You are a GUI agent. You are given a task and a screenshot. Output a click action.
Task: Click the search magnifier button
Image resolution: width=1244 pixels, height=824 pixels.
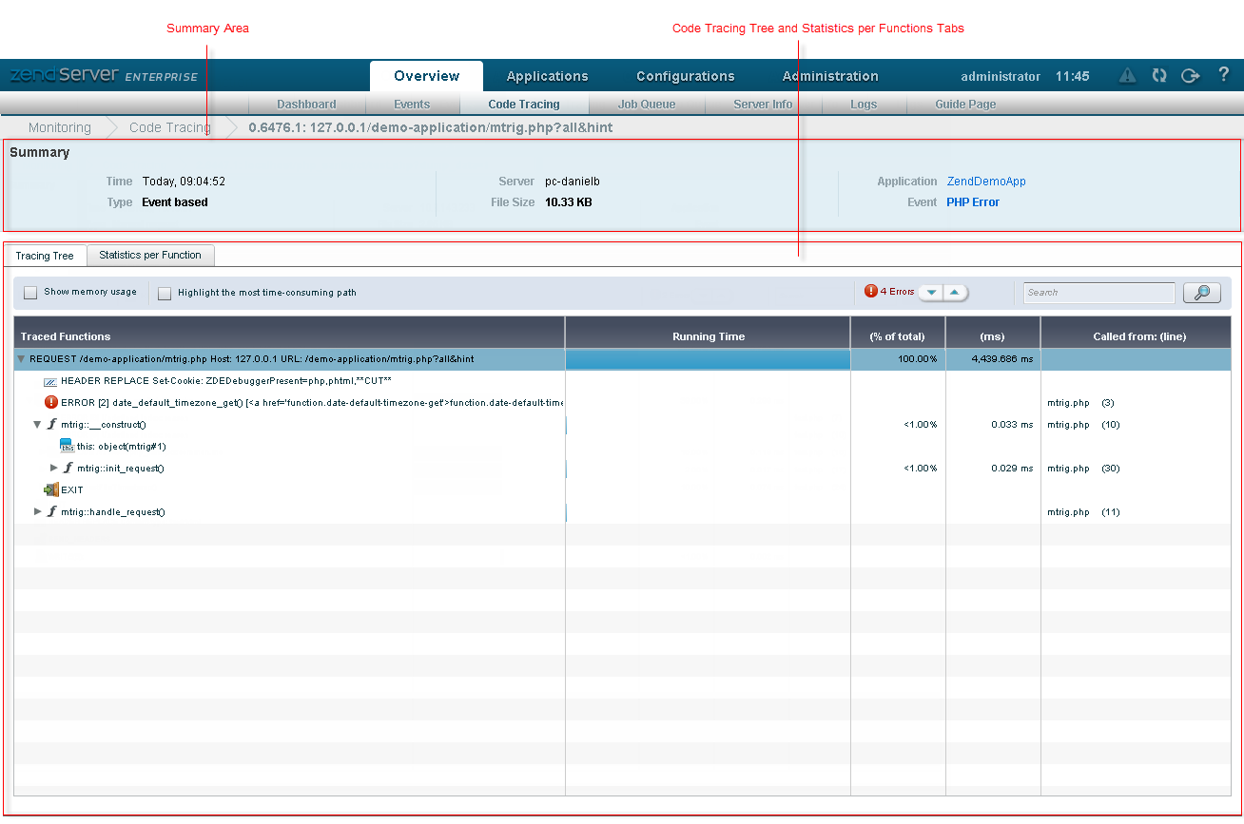1201,293
